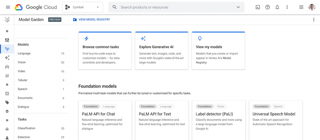
Task: Filter models by Vision
Action: coord(41,62)
